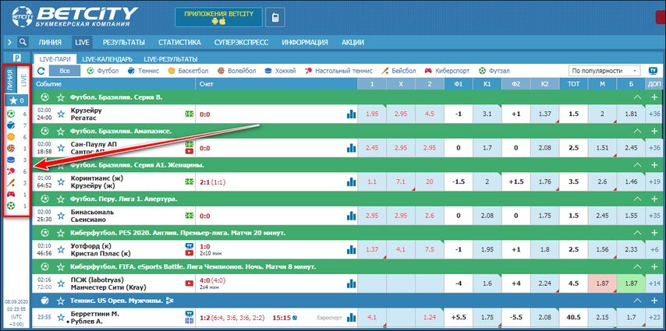Collapse the Серия A1 Женщины section
The image size is (666, 331).
click(637, 165)
